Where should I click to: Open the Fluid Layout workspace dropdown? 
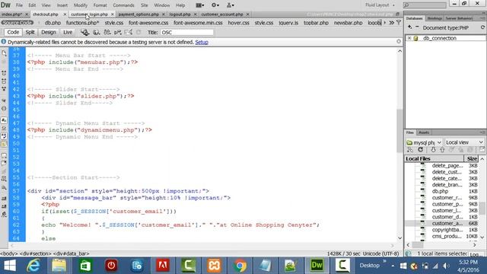coord(380,5)
